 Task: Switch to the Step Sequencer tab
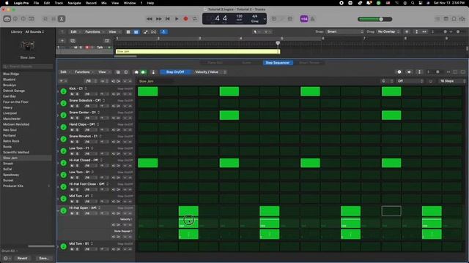(x=277, y=63)
